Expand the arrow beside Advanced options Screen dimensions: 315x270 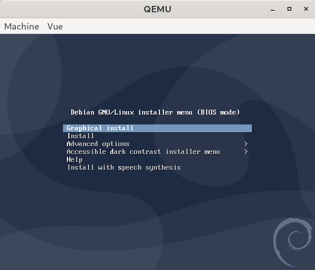[246, 144]
